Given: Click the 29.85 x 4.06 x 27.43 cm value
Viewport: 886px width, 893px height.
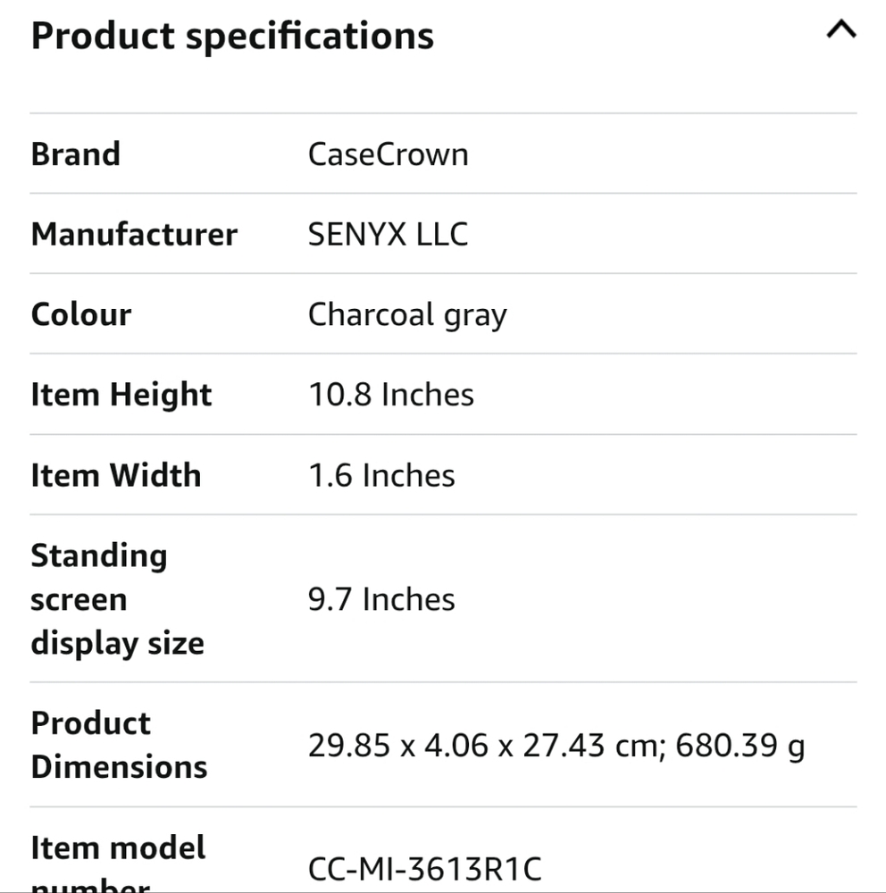Looking at the screenshot, I should pyautogui.click(x=488, y=745).
